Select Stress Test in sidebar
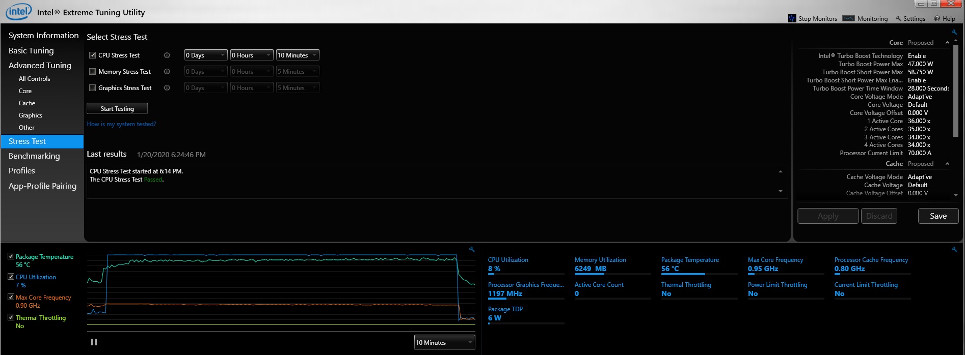965x355 pixels. (x=42, y=141)
